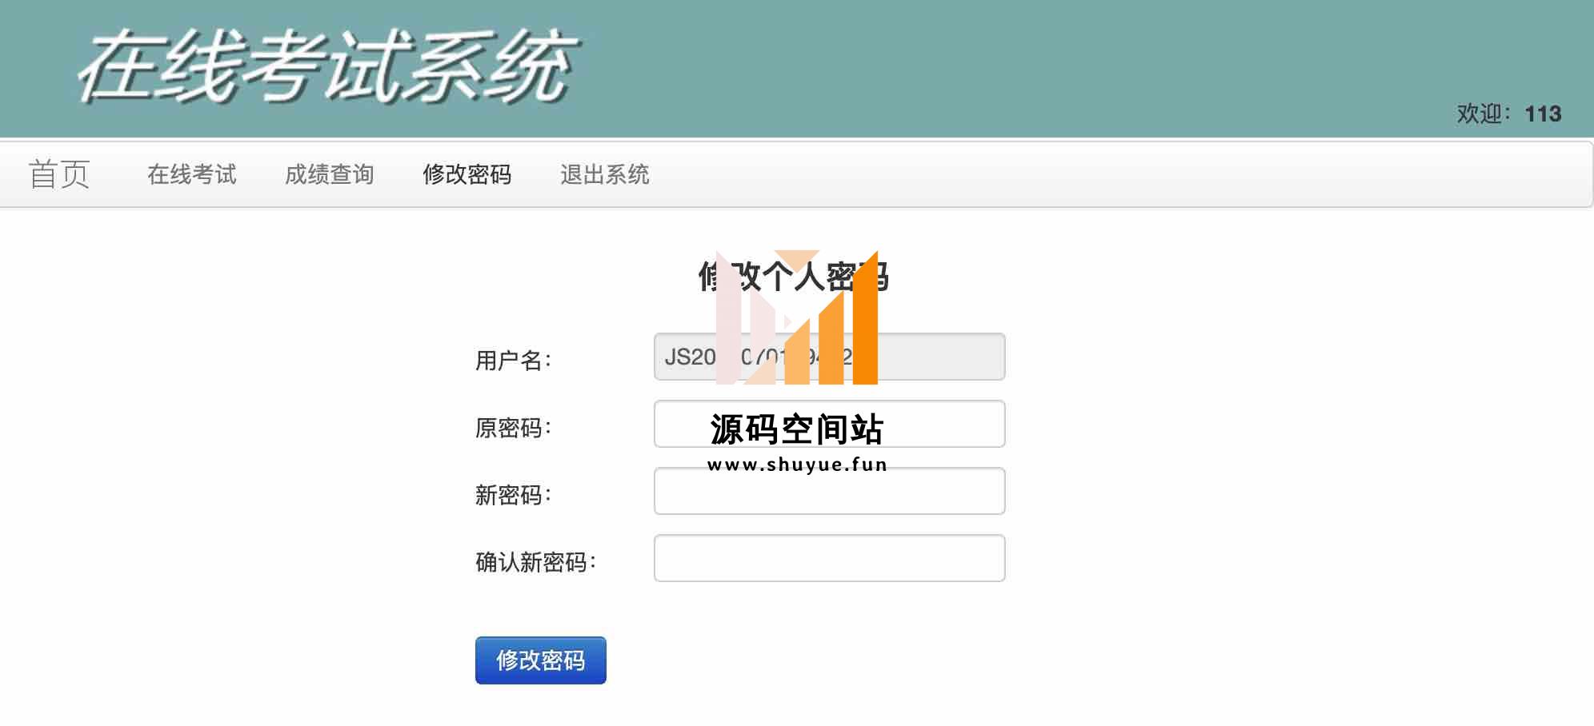Click the 在线考试系统 site title banner

click(x=328, y=67)
